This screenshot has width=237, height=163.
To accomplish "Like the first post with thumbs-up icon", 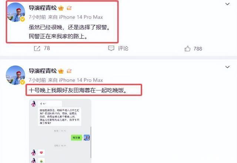I will (x=187, y=49).
